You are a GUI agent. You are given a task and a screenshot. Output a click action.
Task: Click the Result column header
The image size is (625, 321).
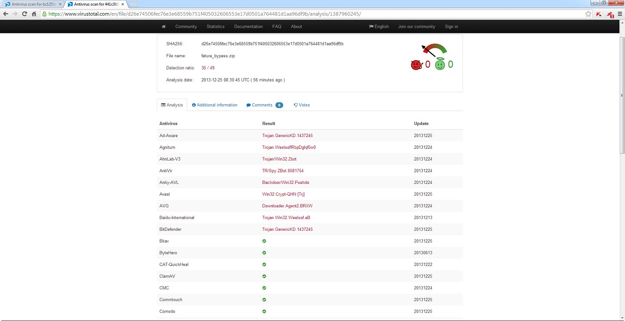tap(269, 124)
